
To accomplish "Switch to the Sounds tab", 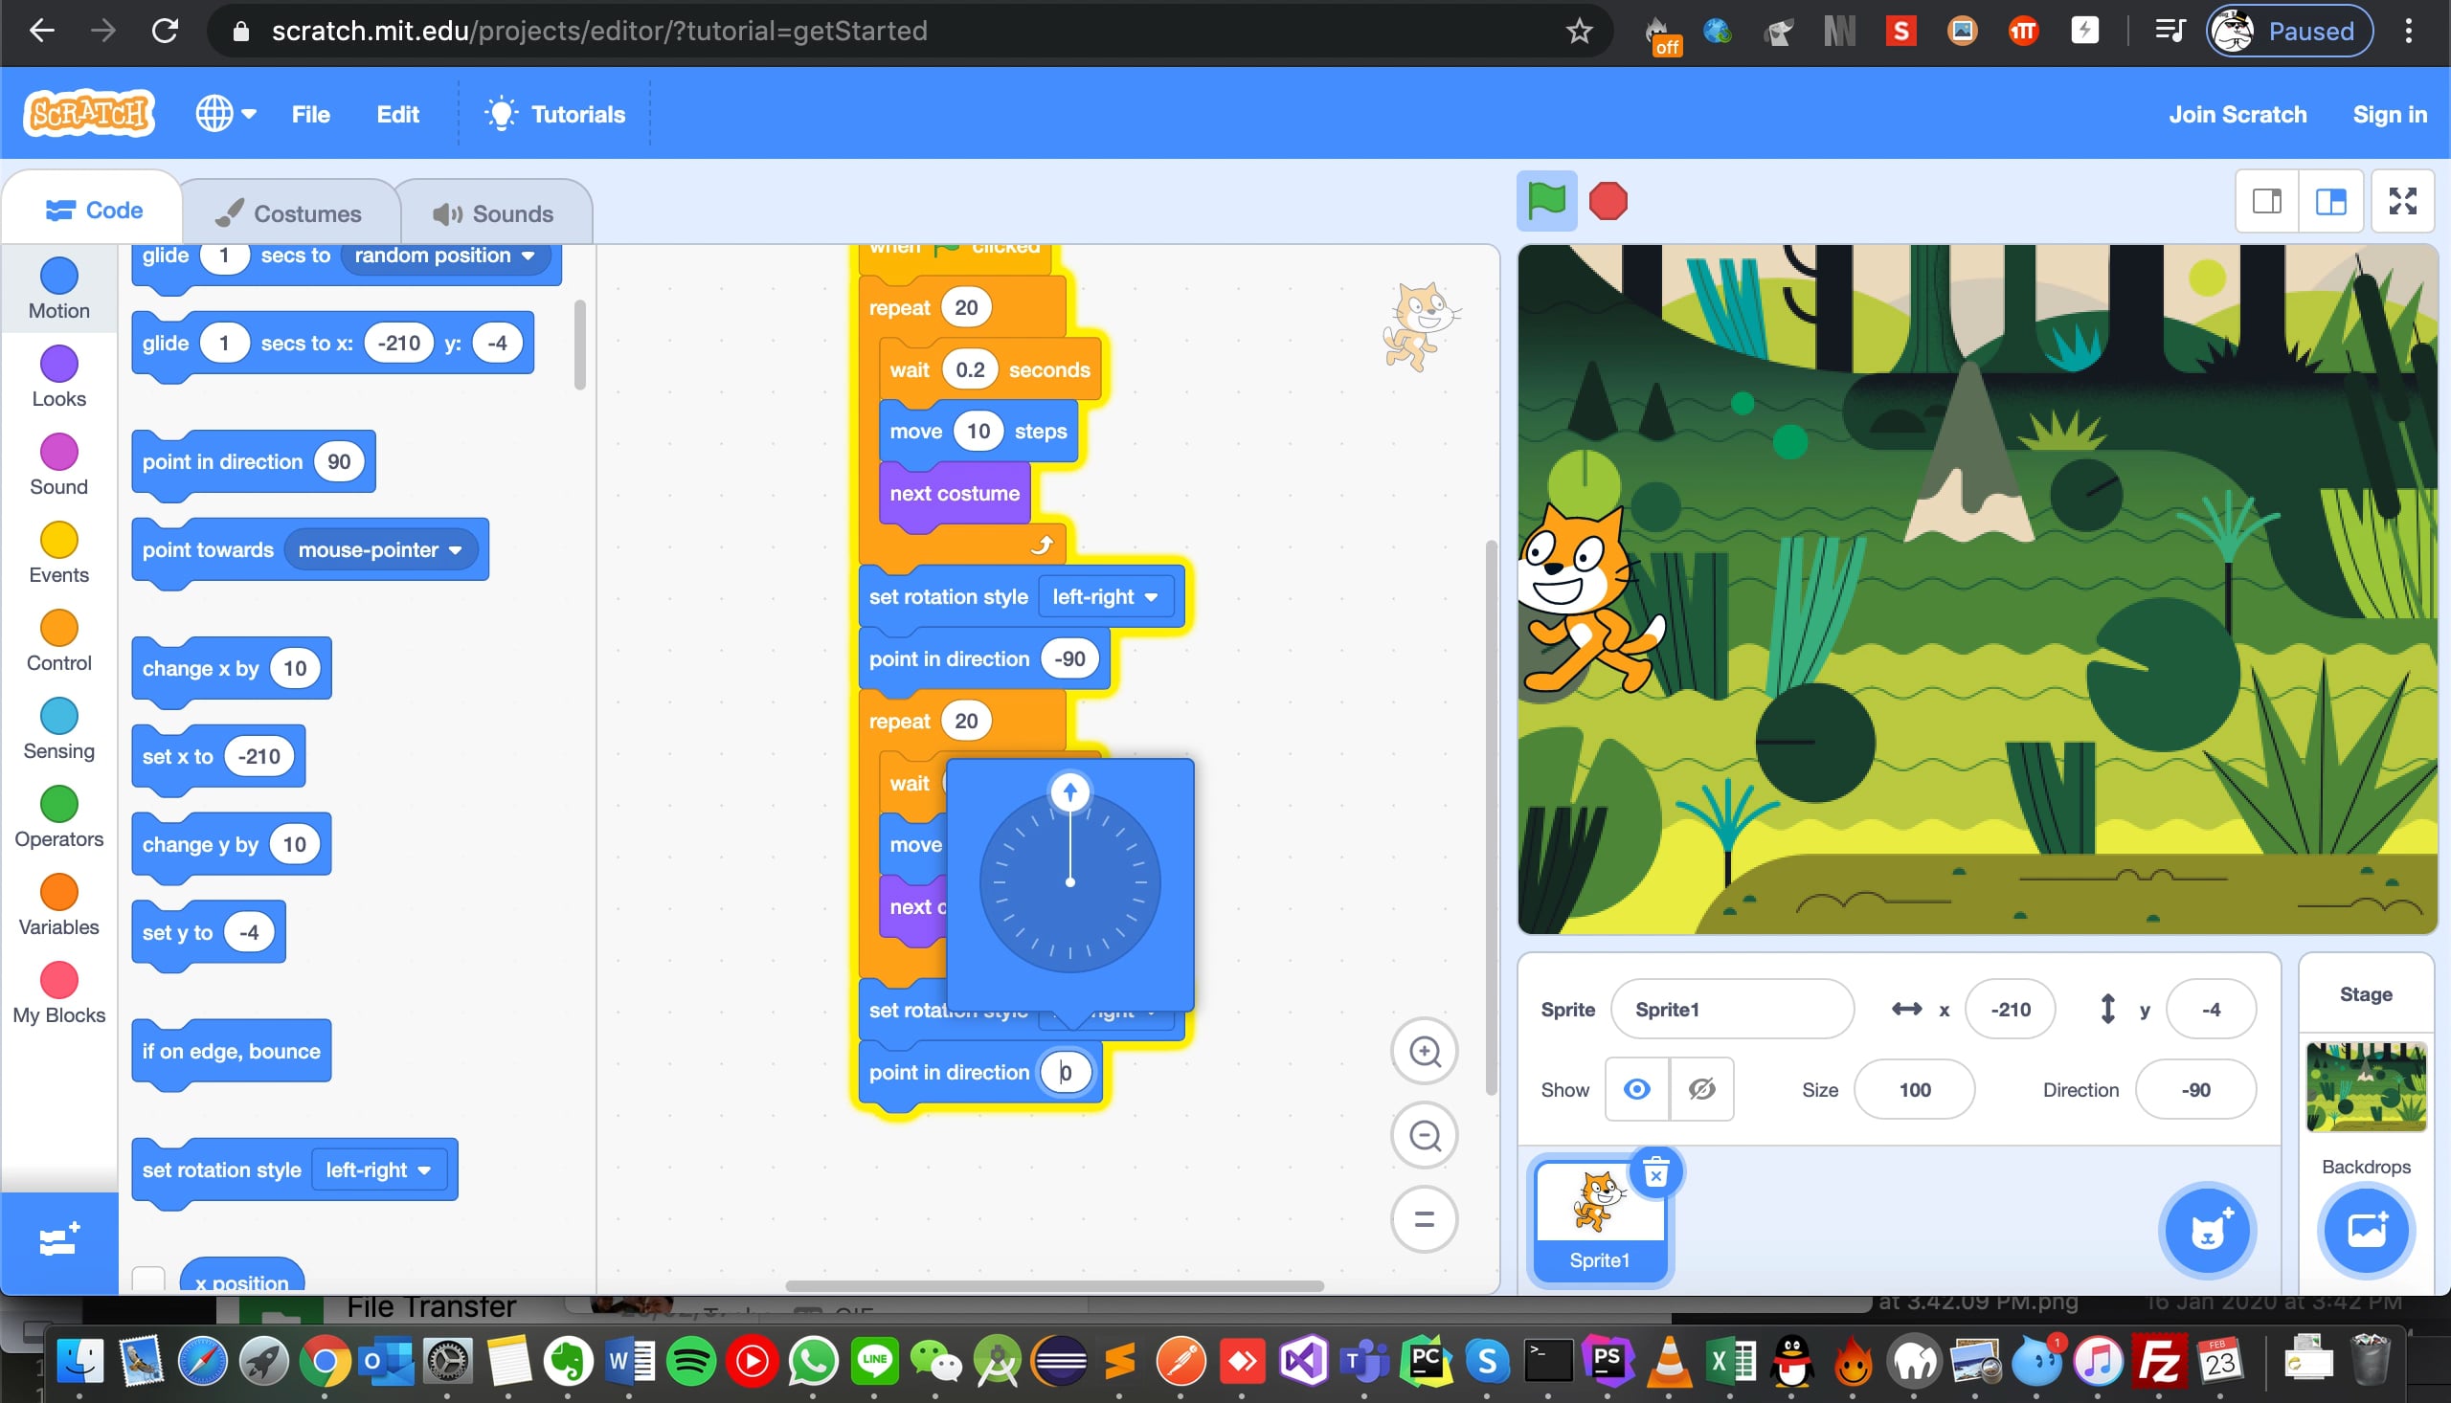I will 493,213.
